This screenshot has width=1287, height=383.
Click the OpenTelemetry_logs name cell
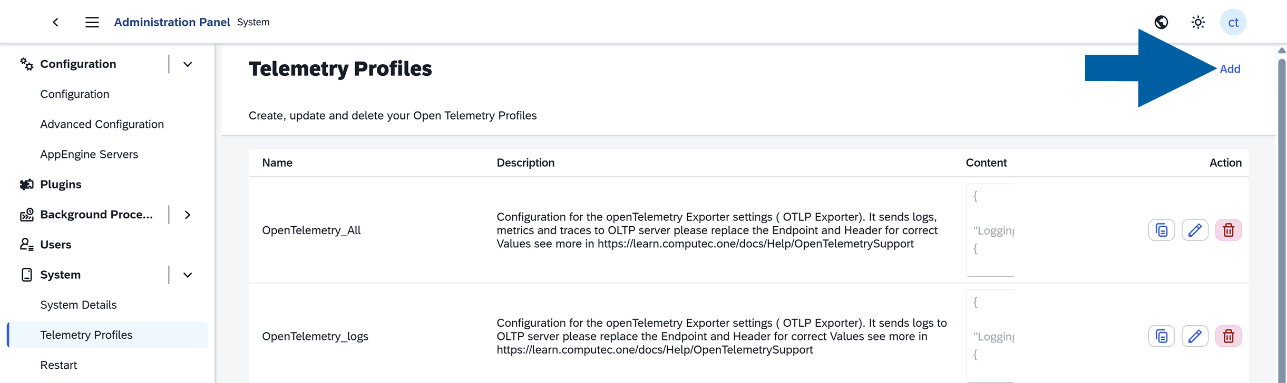pos(315,336)
